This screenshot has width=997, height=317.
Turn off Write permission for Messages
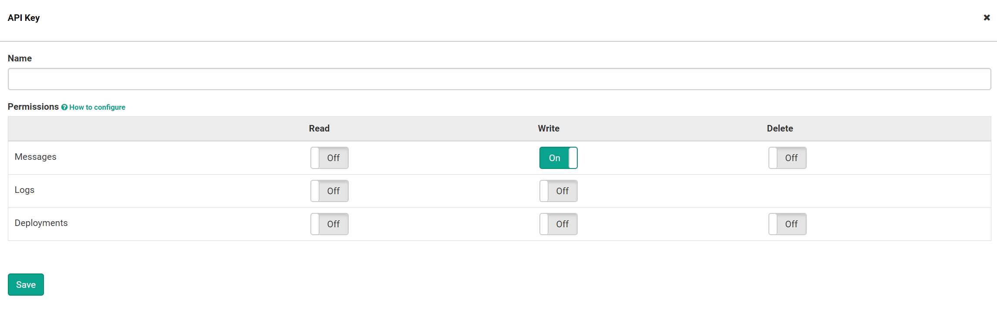(x=559, y=158)
